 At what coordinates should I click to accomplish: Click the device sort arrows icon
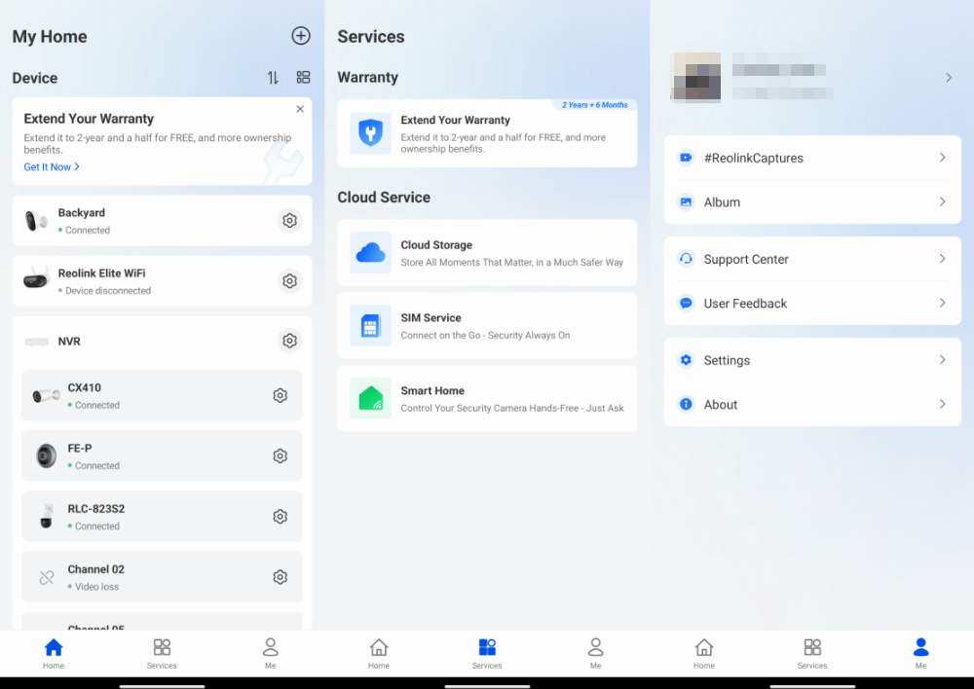coord(273,78)
